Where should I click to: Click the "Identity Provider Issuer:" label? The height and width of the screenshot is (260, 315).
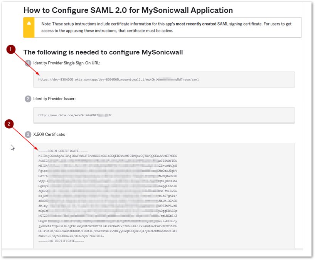tap(54, 99)
